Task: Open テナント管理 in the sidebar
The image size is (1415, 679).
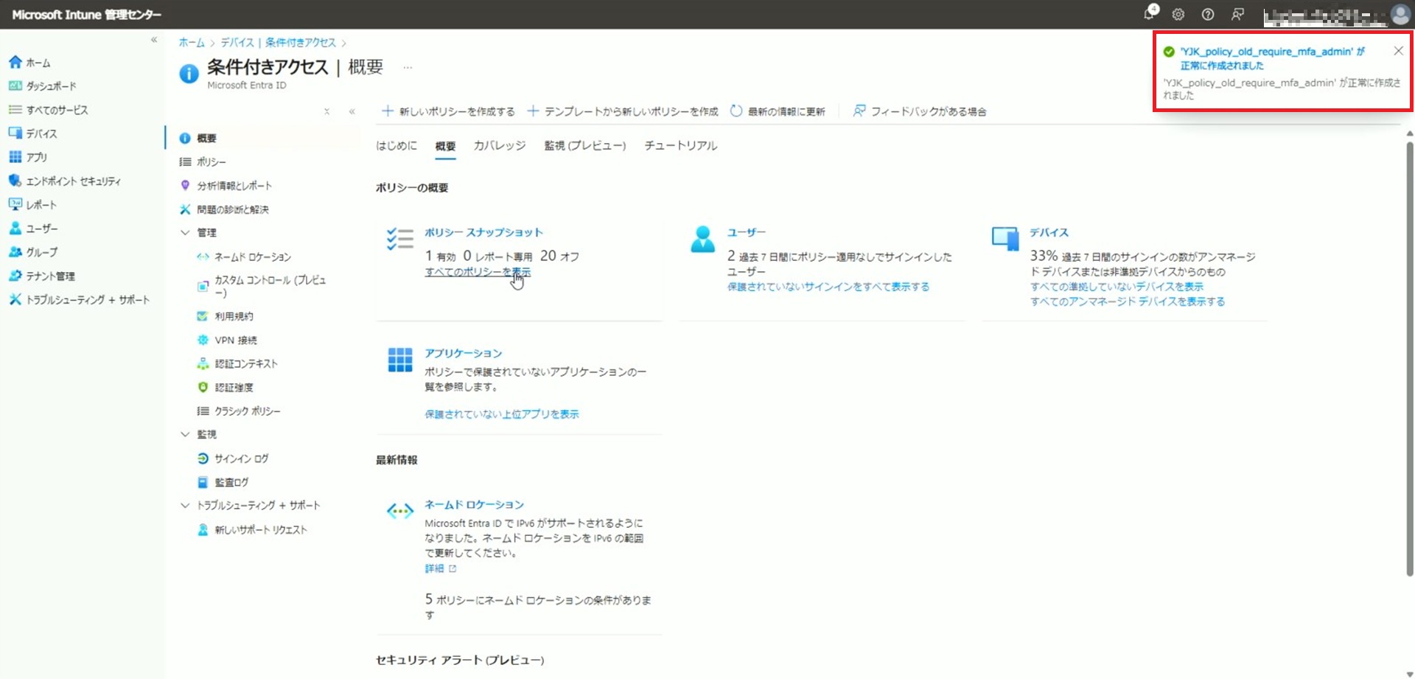Action: pyautogui.click(x=50, y=276)
